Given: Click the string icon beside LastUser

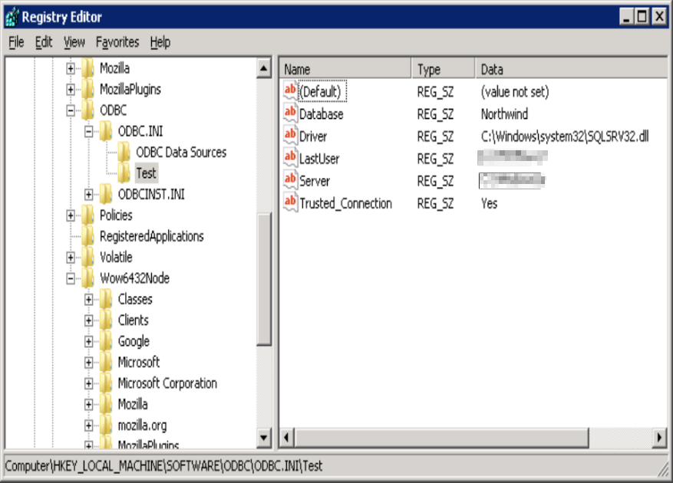Looking at the screenshot, I should tap(291, 158).
